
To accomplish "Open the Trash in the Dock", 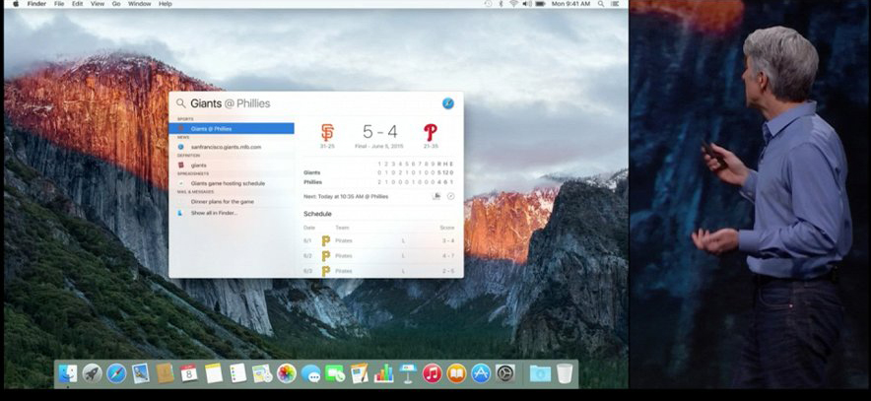I will (x=564, y=373).
